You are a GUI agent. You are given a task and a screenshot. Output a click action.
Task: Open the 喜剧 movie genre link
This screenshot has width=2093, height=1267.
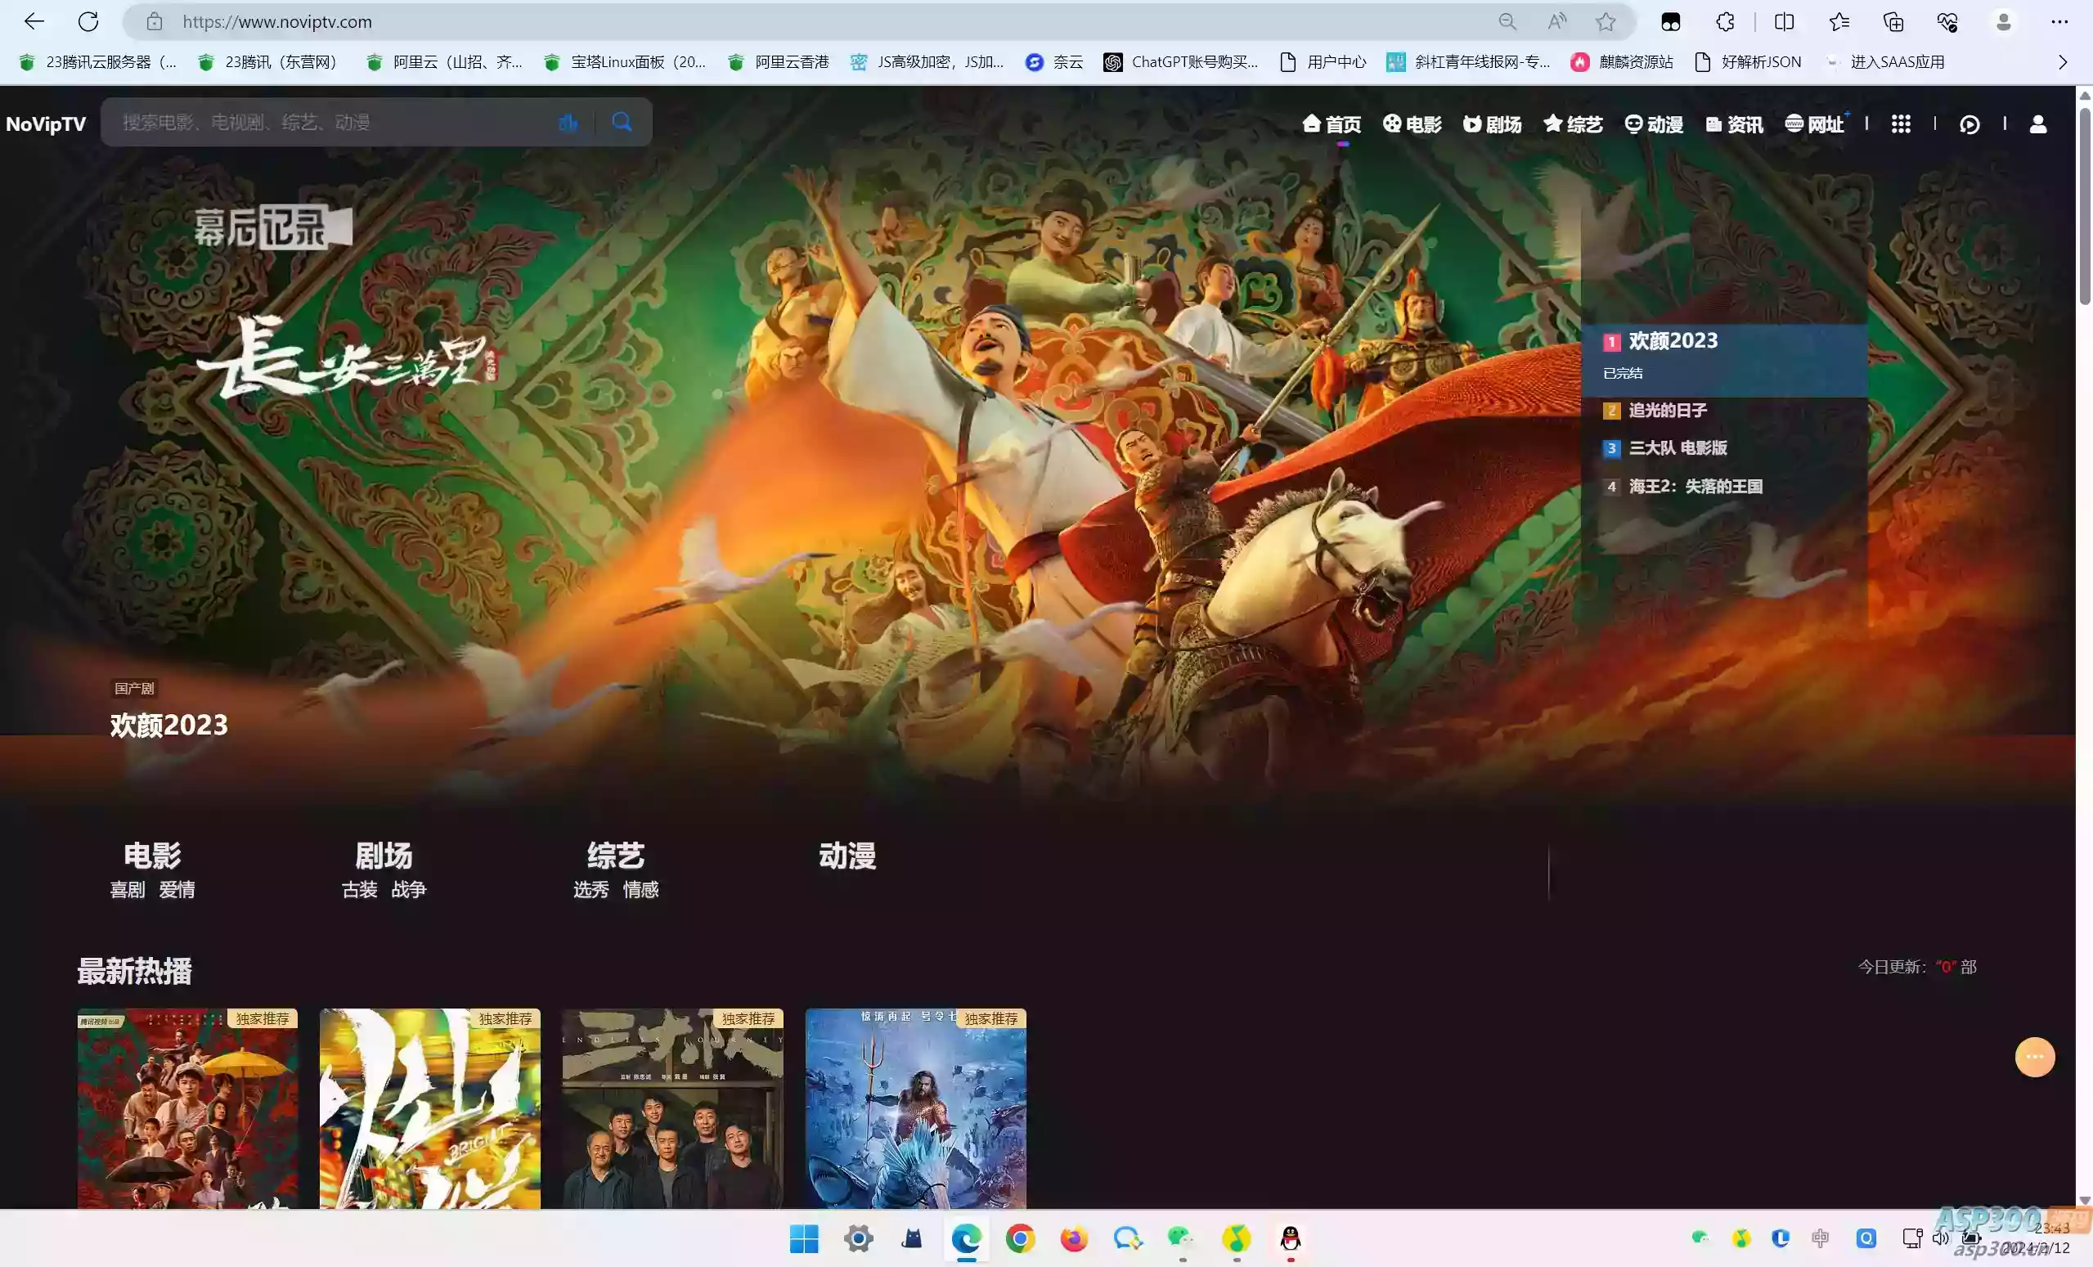128,890
